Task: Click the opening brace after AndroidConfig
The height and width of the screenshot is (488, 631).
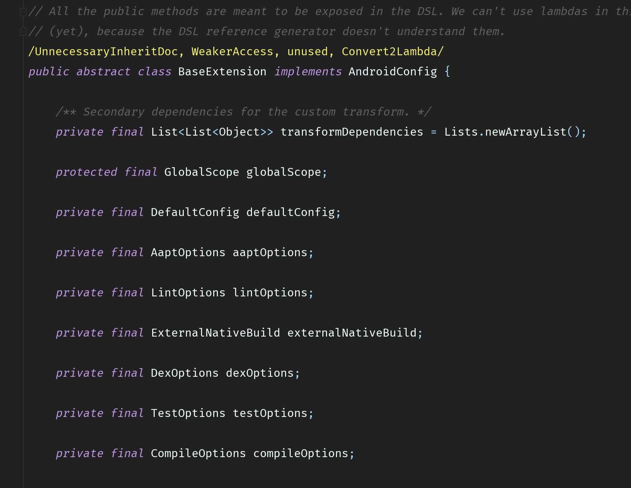Action: point(447,72)
